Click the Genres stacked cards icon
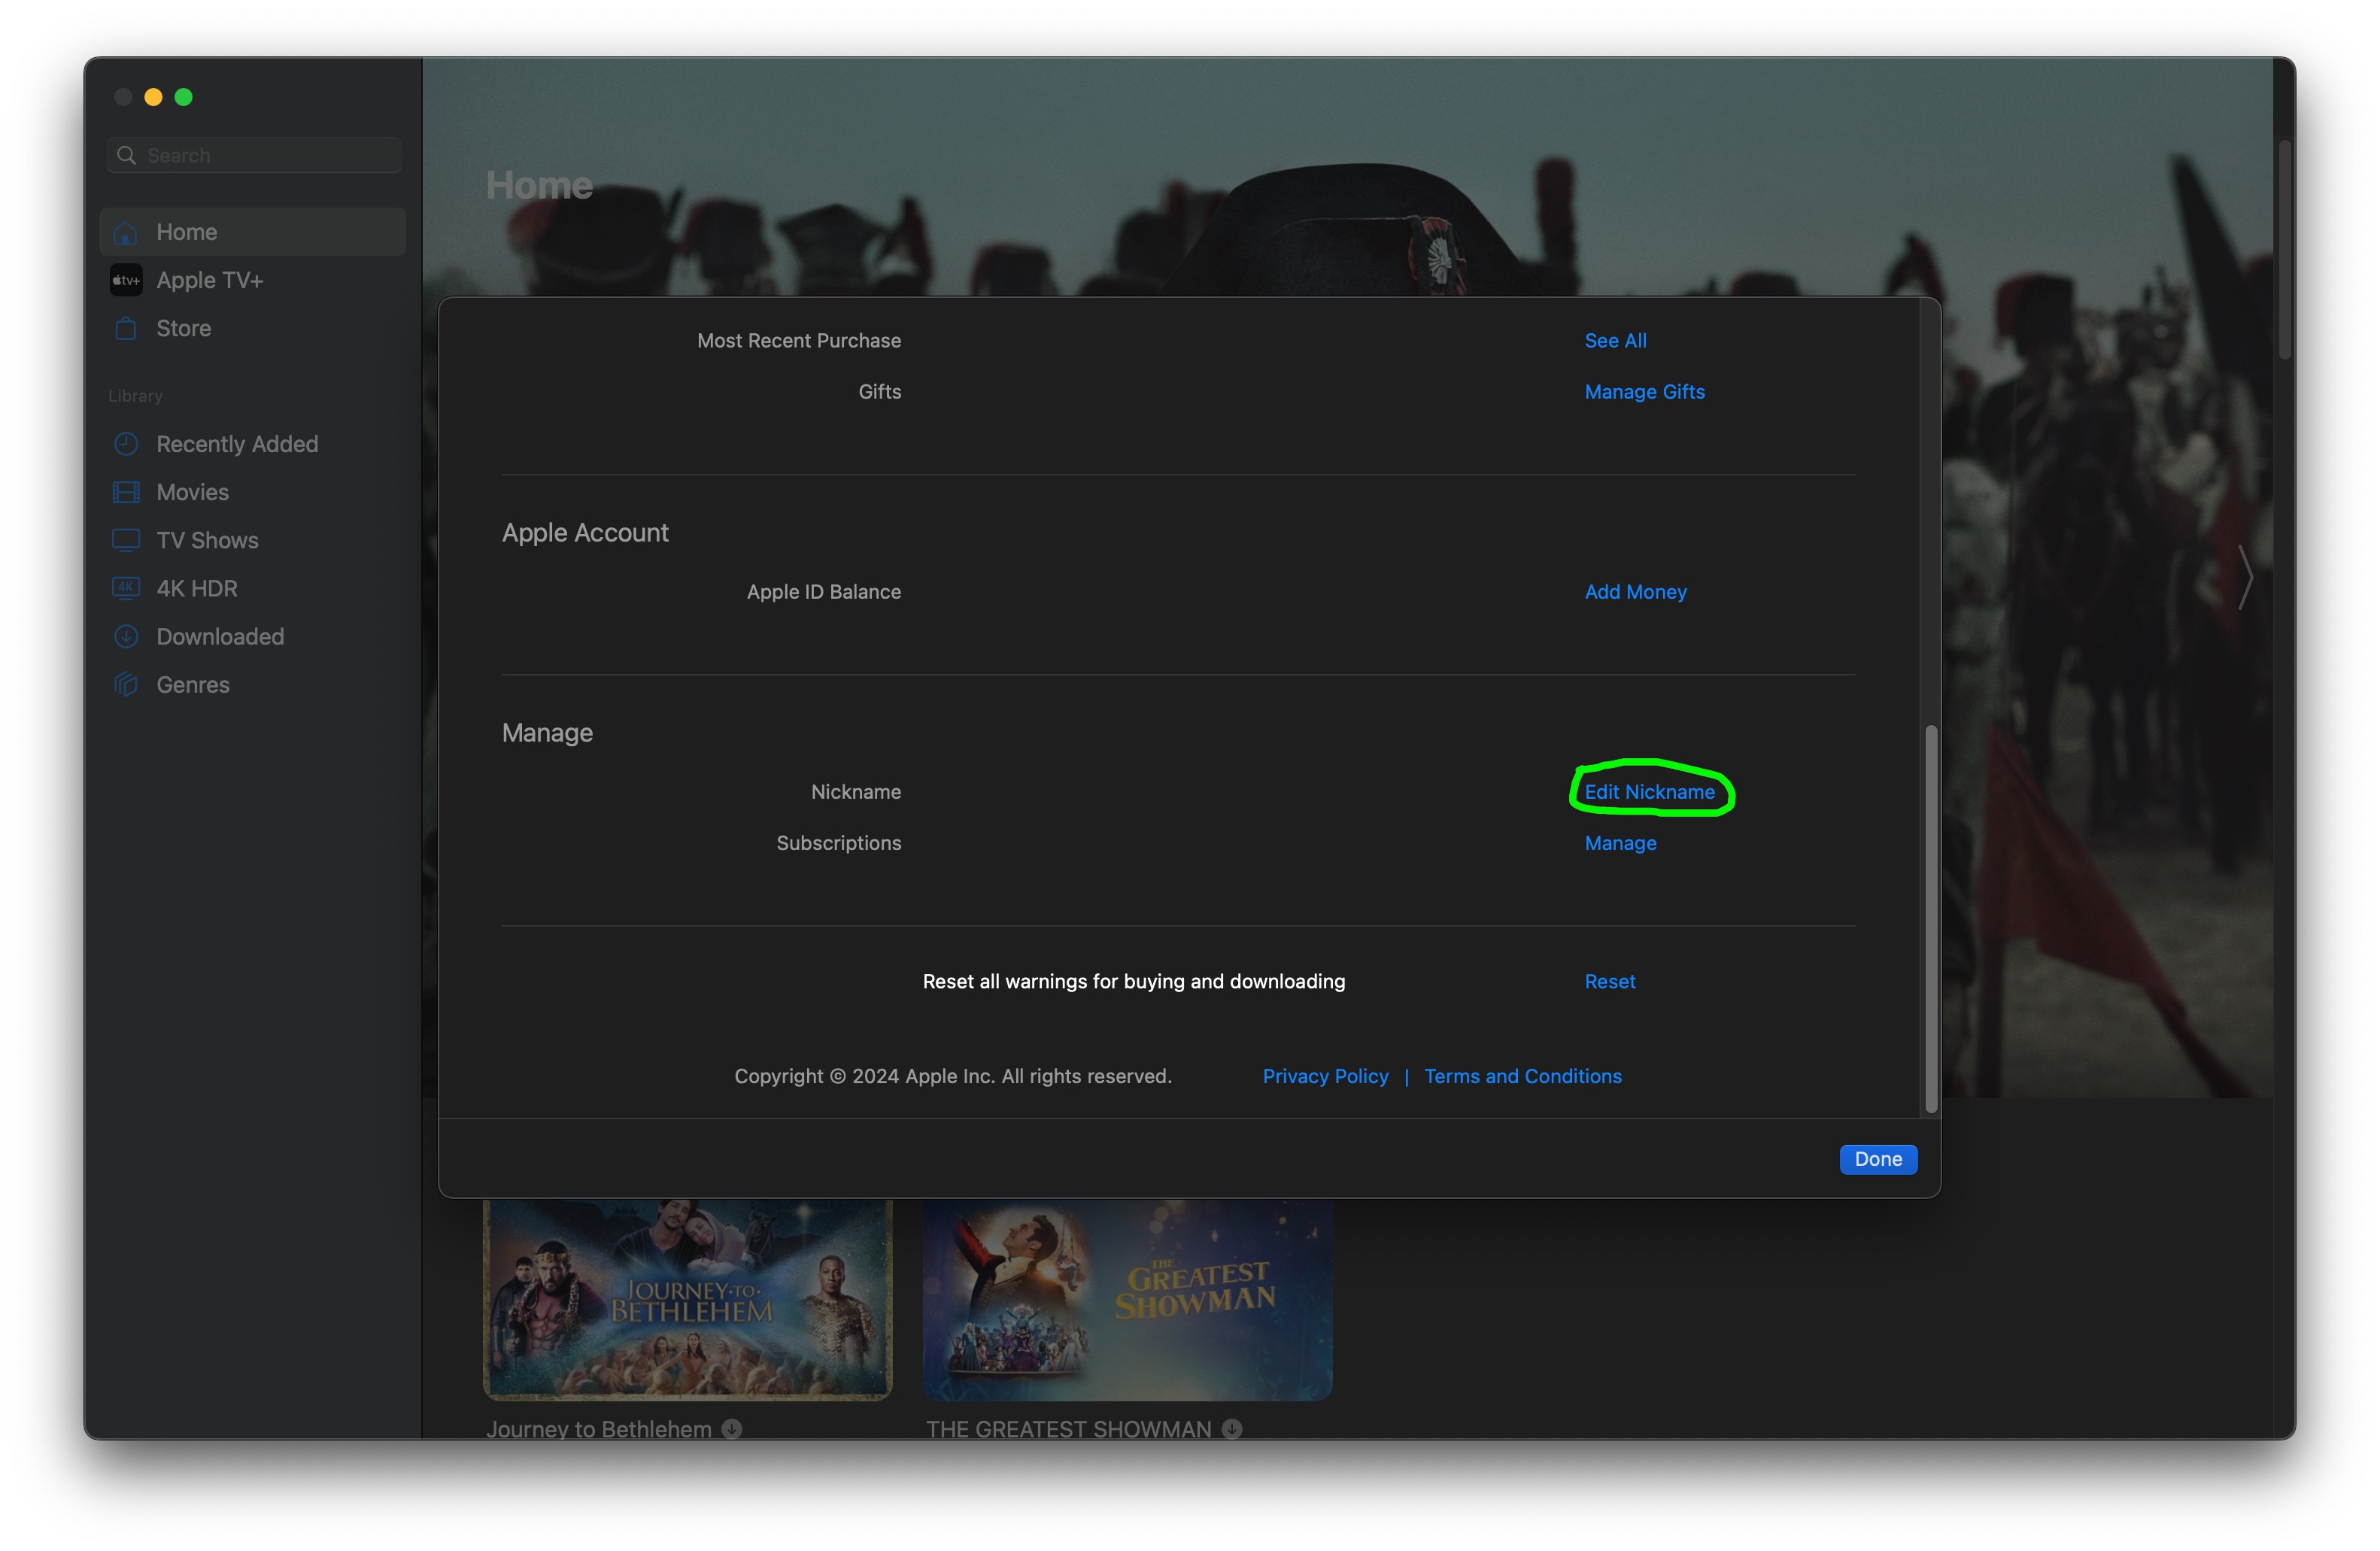This screenshot has height=1551, width=2380. [x=126, y=684]
